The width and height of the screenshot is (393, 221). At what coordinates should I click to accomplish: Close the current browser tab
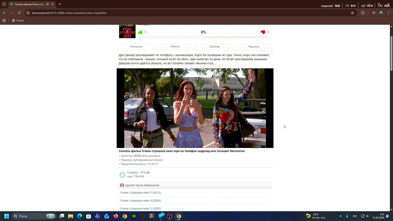(x=52, y=4)
